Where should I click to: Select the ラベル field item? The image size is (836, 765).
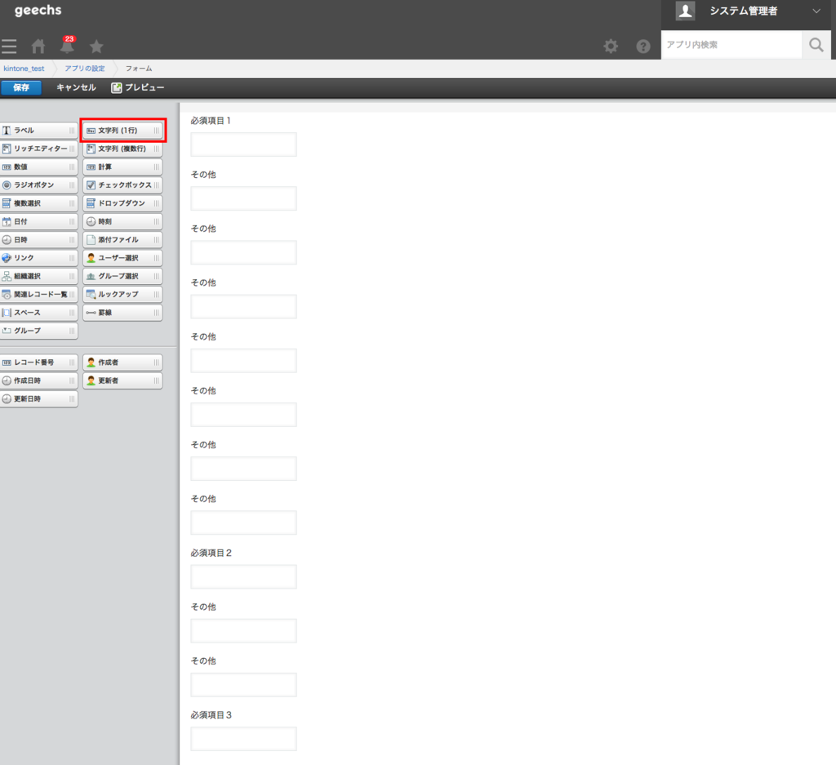coord(38,131)
